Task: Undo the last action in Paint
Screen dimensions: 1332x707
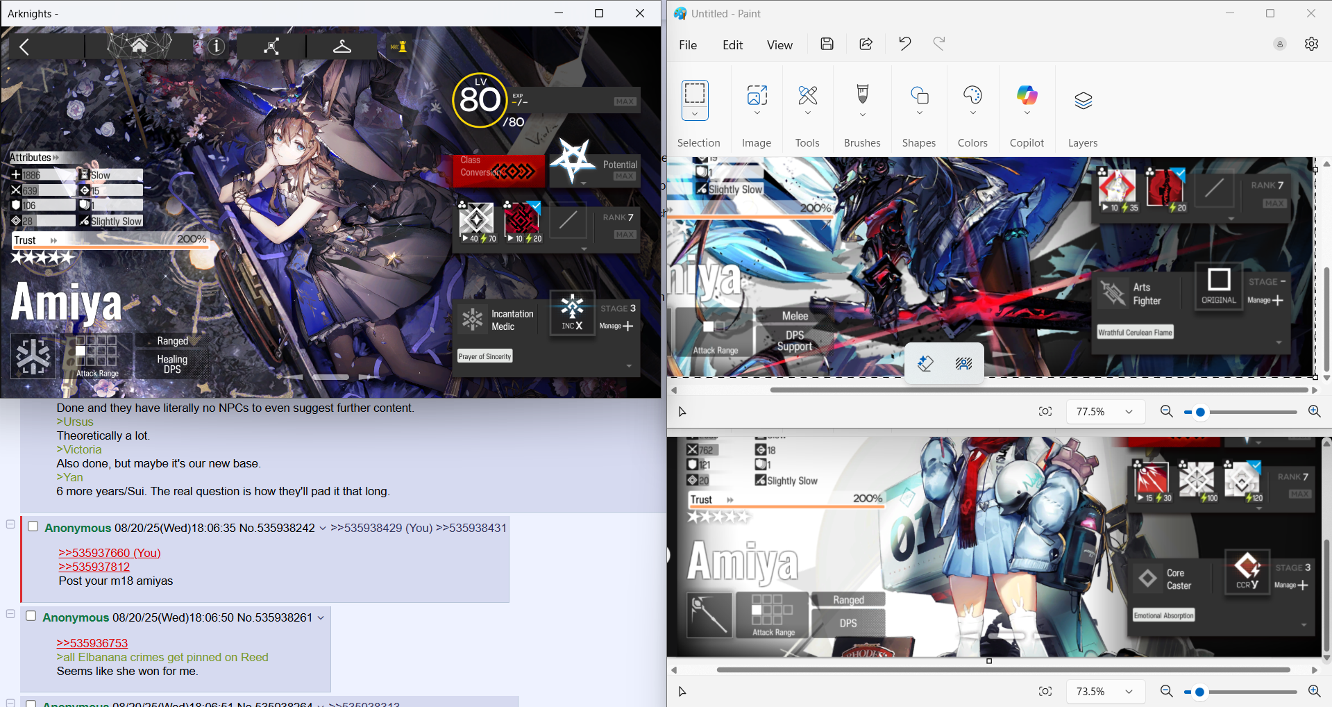Action: coord(904,44)
